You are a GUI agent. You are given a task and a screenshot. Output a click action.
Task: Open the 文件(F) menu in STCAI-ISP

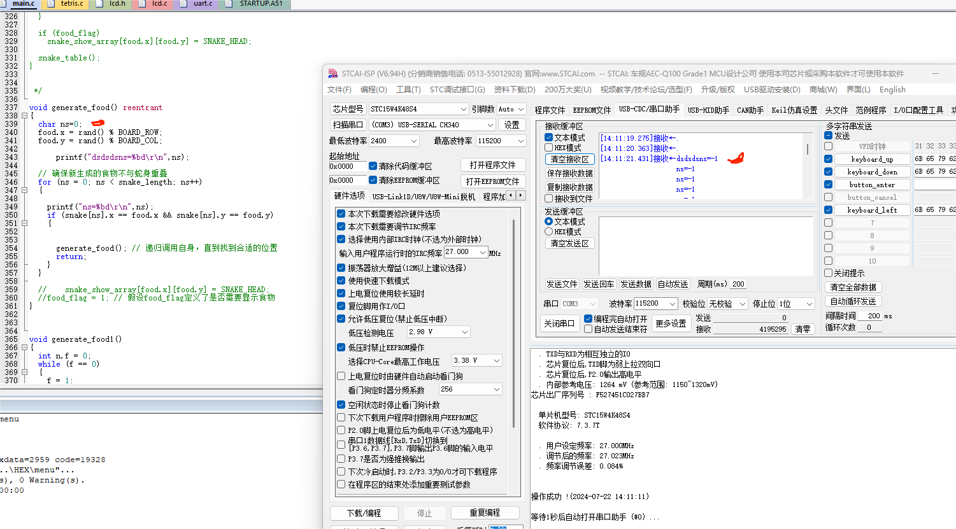coord(339,90)
